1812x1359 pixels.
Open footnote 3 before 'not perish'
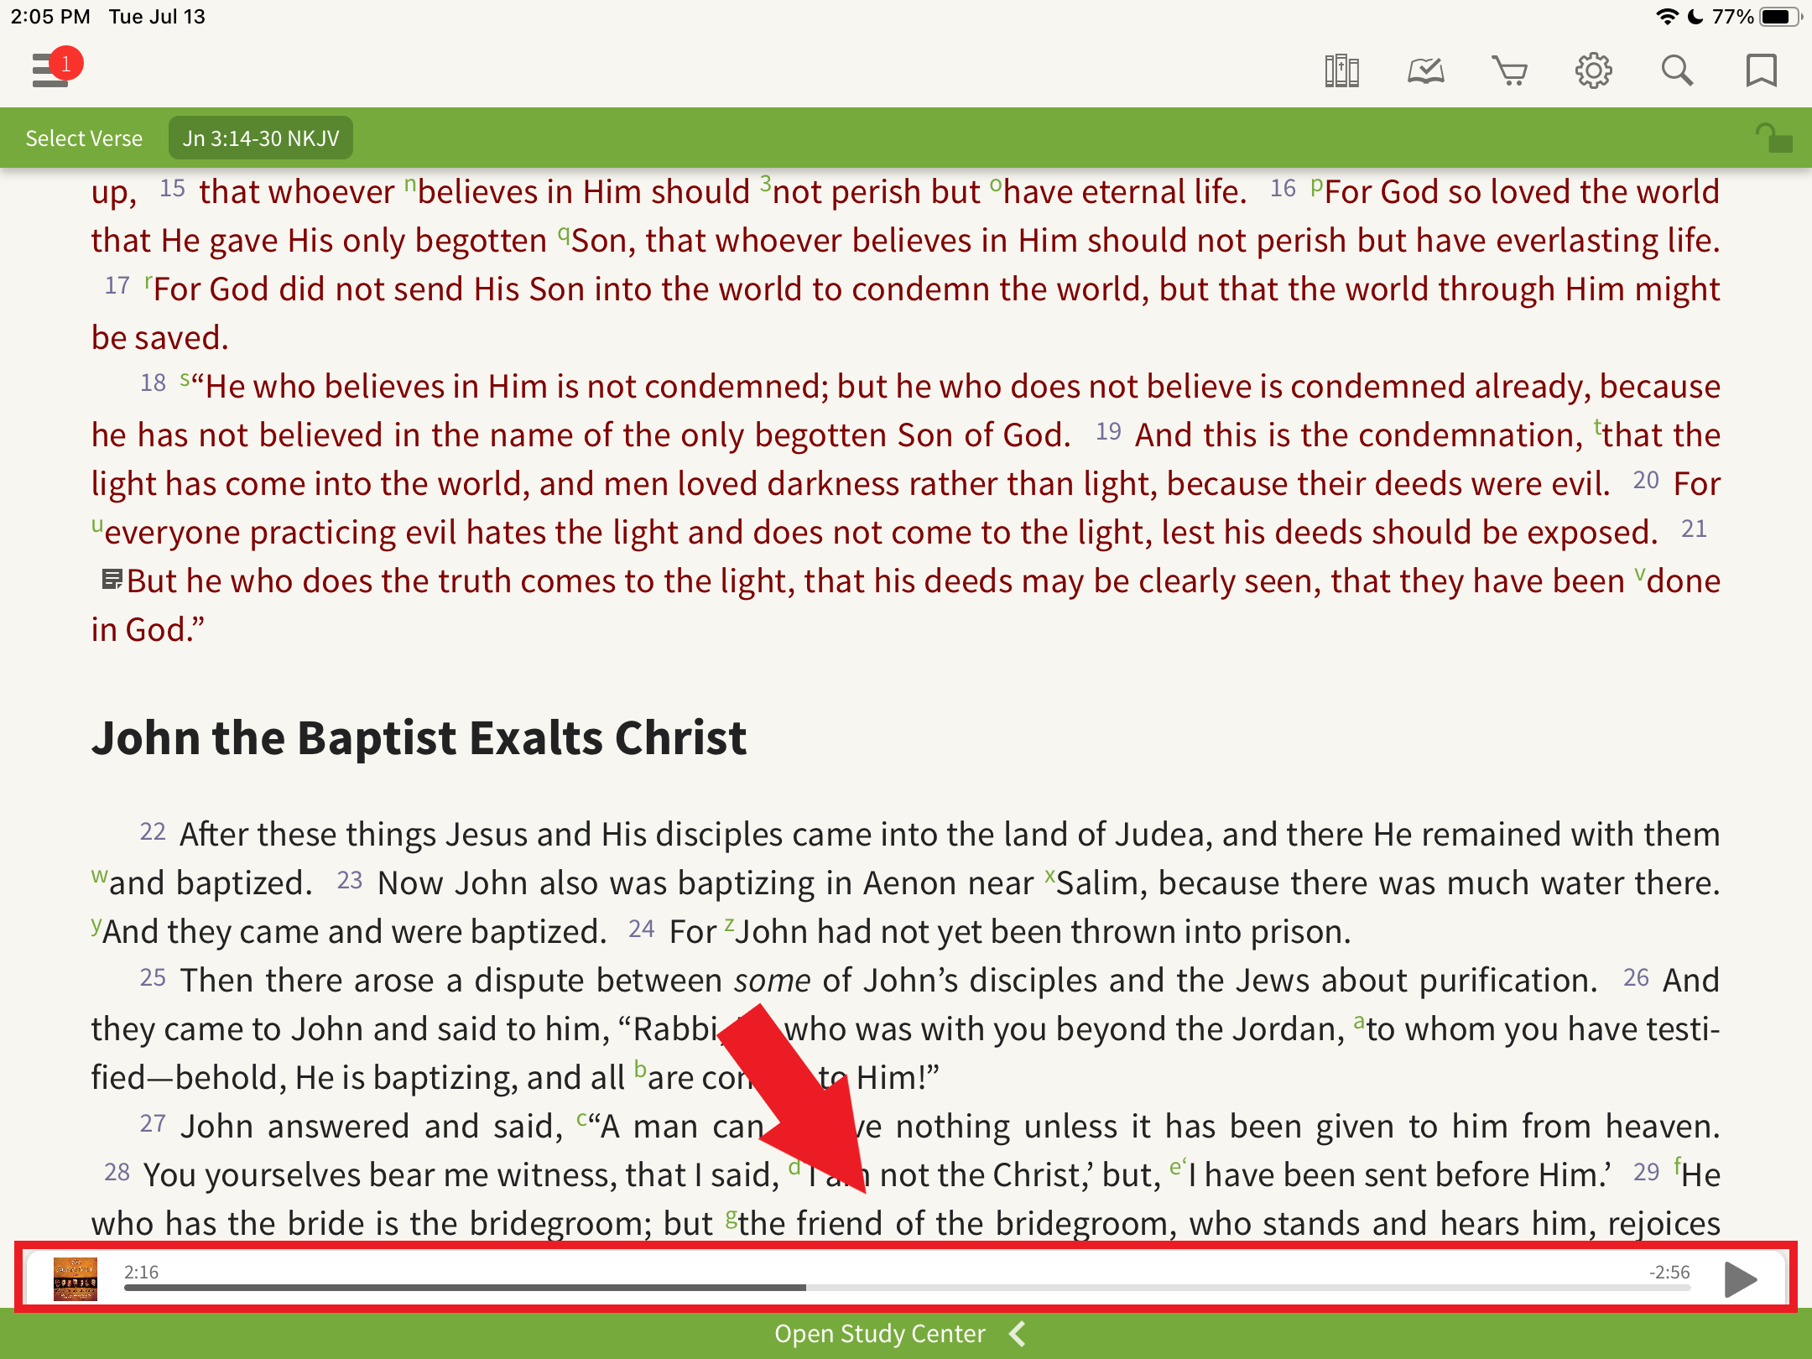(765, 182)
